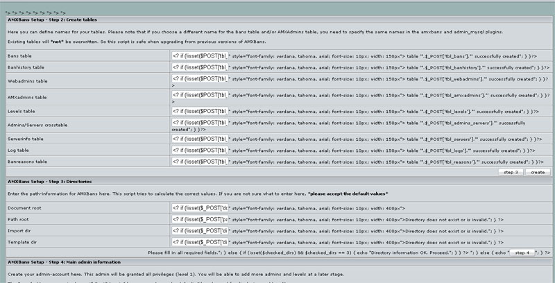
Task: Click the Banhistory table input field
Action: click(x=200, y=67)
